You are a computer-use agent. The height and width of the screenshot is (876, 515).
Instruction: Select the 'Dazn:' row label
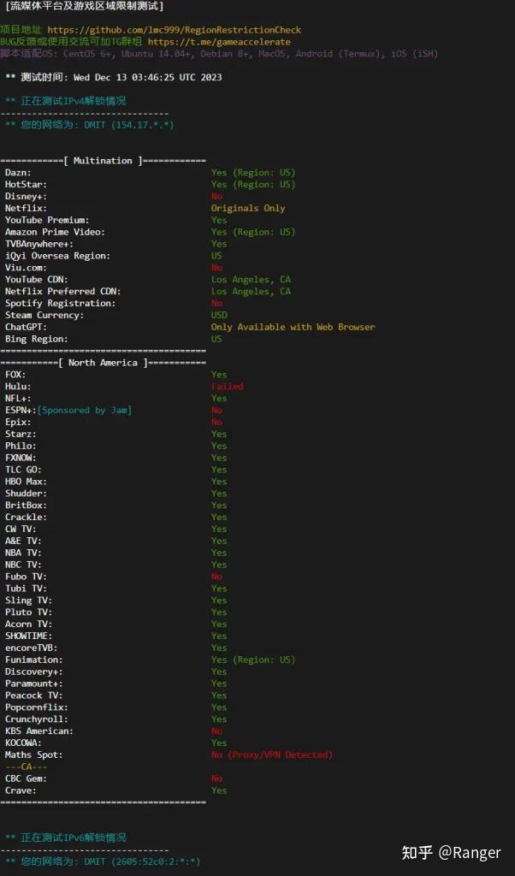tap(19, 173)
